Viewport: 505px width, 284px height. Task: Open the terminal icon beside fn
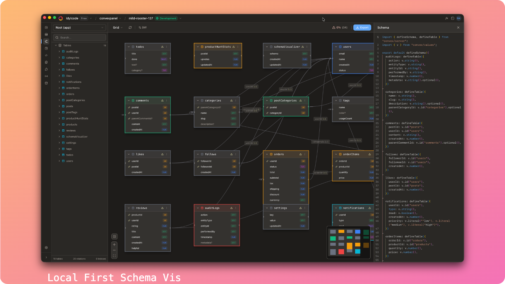tap(453, 18)
